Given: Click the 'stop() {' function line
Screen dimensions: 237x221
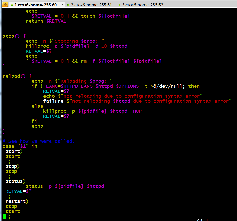Looking at the screenshot, I should [14, 36].
